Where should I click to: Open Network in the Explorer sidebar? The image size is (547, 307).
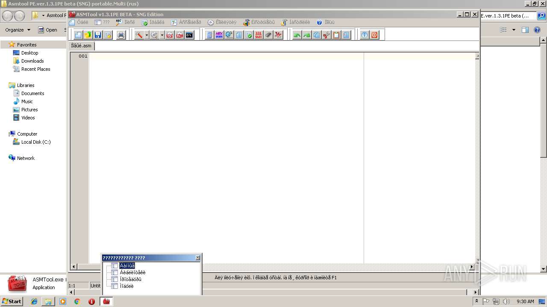coord(26,158)
